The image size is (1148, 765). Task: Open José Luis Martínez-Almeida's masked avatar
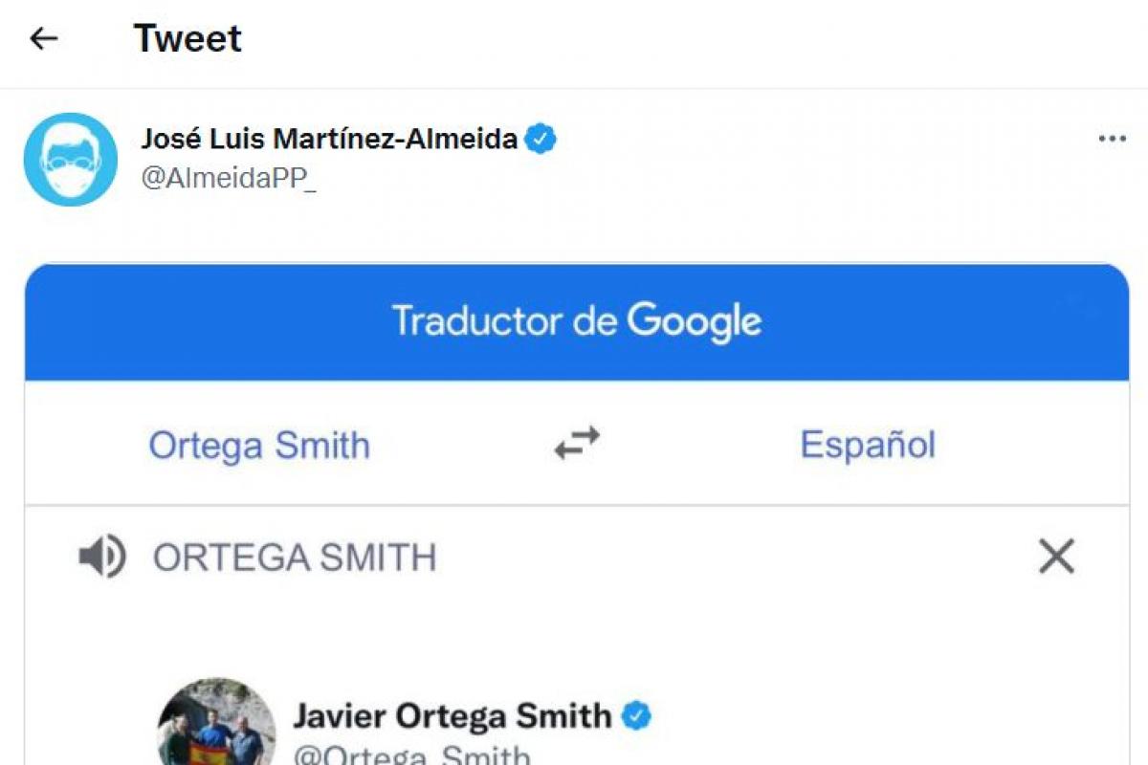tap(70, 159)
